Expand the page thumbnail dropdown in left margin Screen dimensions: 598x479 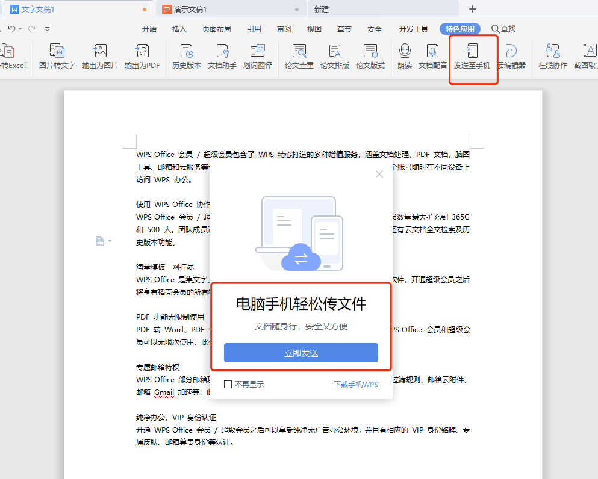point(110,241)
